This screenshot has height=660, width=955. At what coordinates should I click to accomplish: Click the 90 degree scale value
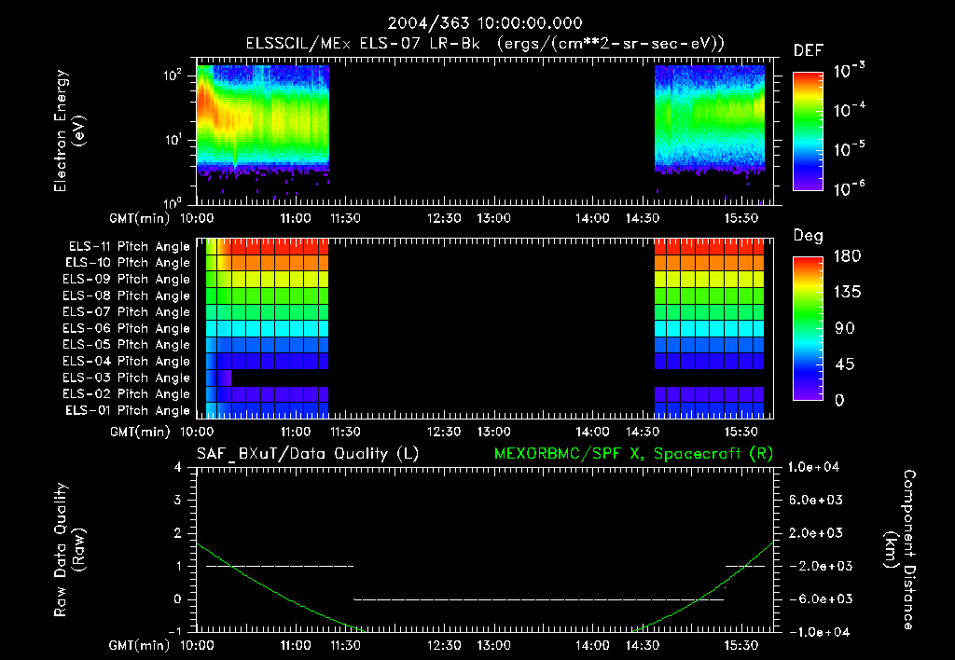pyautogui.click(x=844, y=328)
